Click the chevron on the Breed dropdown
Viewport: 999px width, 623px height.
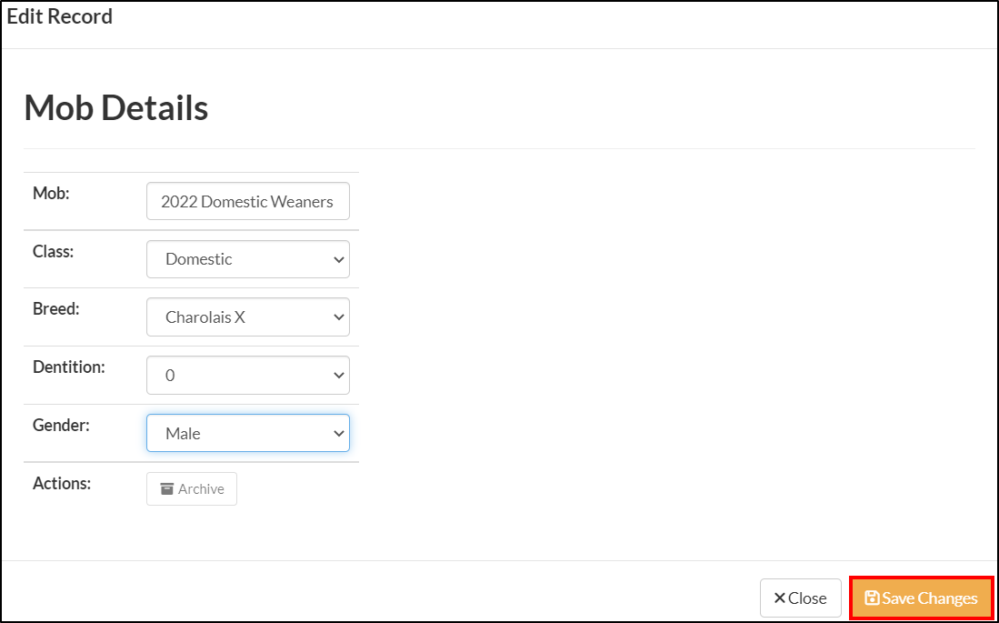340,317
